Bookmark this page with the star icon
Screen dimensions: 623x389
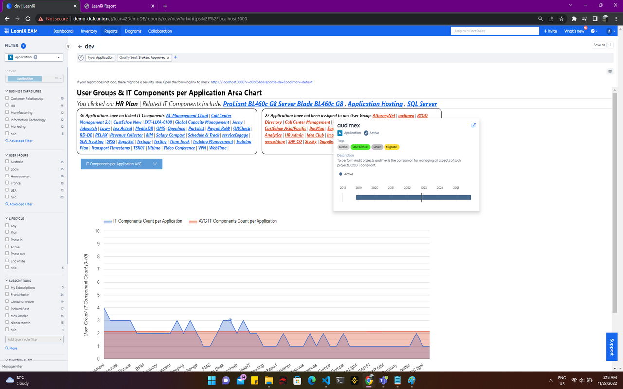click(x=561, y=19)
